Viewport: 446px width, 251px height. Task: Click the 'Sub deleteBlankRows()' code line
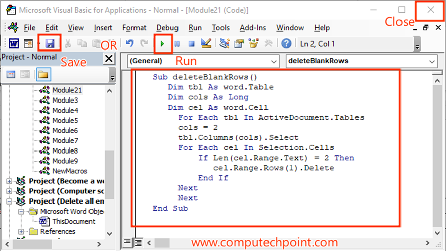tap(205, 77)
